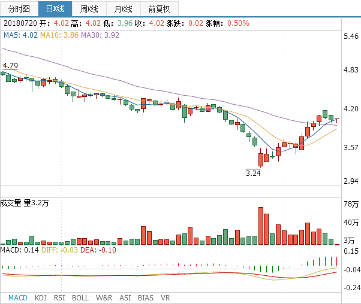Select the MACD indicator
Screen dimensions: 361x304
click(18, 298)
